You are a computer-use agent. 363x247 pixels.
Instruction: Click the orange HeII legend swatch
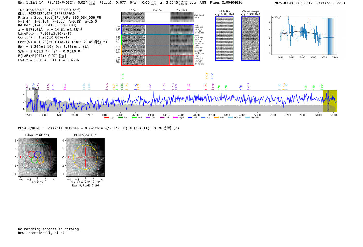pos(216,118)
